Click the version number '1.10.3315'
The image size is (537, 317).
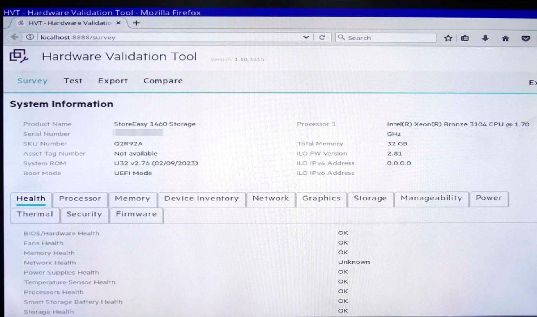point(249,59)
